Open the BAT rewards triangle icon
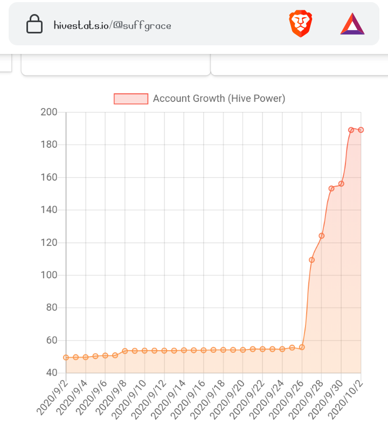The image size is (388, 438). tap(352, 24)
